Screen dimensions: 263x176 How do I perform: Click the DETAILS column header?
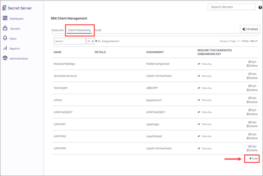(x=100, y=52)
